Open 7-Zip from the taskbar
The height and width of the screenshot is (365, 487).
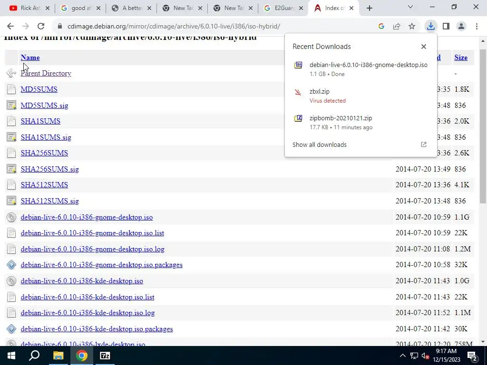pyautogui.click(x=105, y=355)
